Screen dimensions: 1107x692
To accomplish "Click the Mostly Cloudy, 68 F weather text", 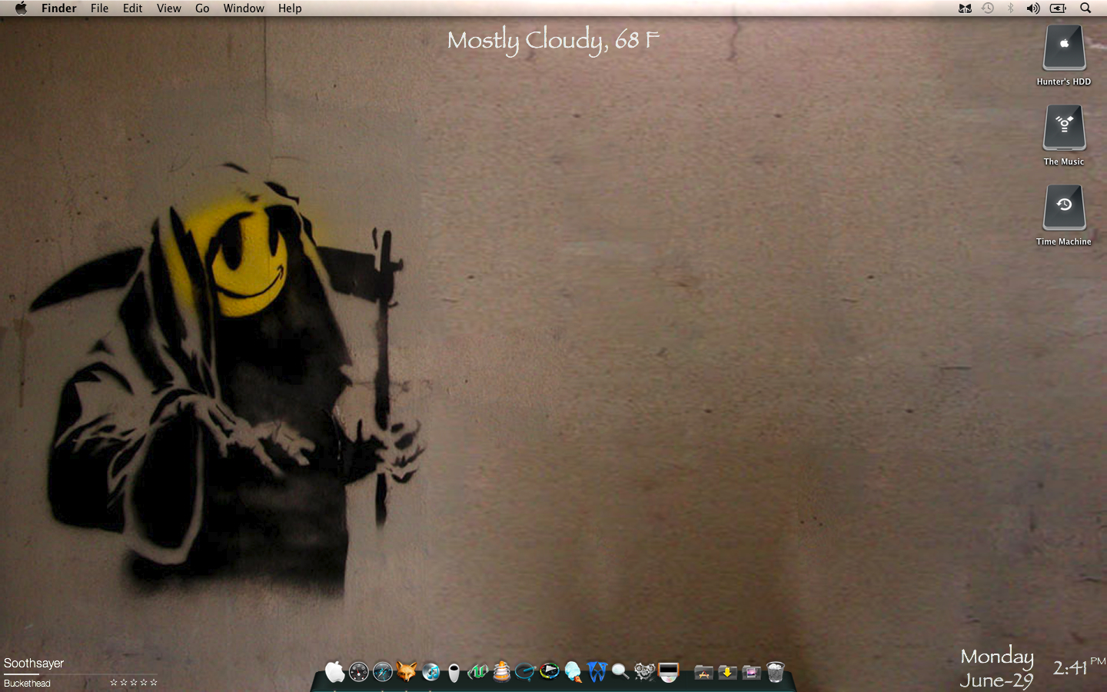I will click(x=553, y=40).
